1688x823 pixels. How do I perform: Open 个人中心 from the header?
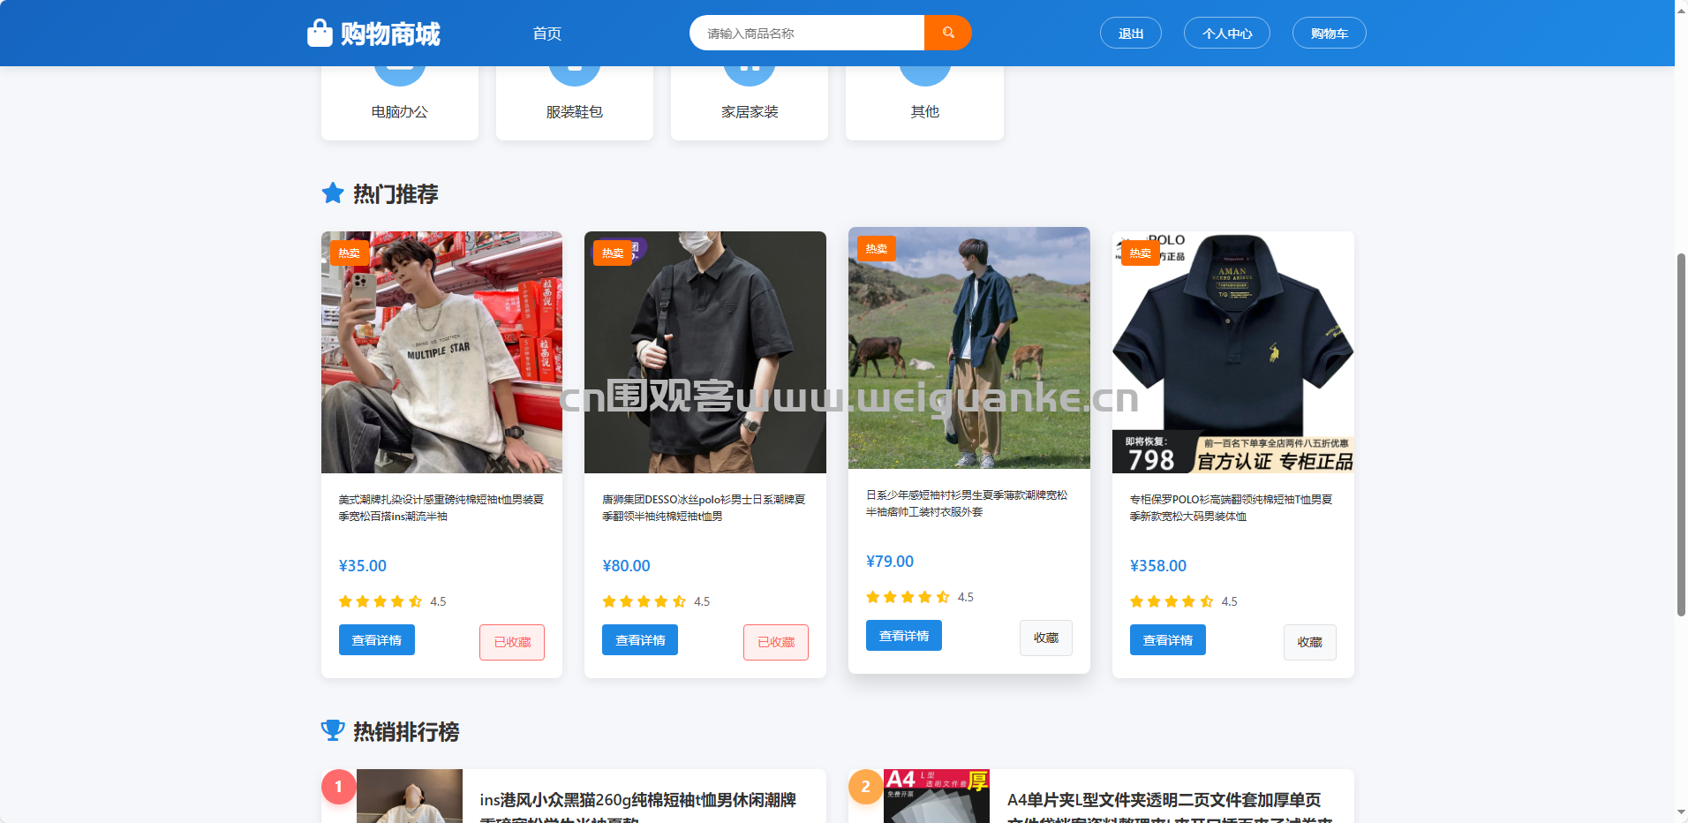[1227, 33]
